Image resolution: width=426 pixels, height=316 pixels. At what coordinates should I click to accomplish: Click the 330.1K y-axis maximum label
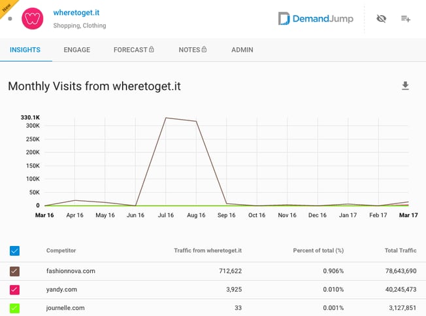click(x=30, y=118)
